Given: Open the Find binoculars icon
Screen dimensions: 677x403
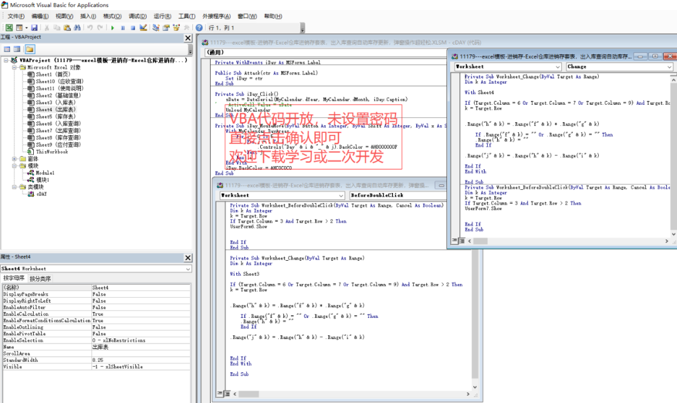Looking at the screenshot, I should 77,28.
